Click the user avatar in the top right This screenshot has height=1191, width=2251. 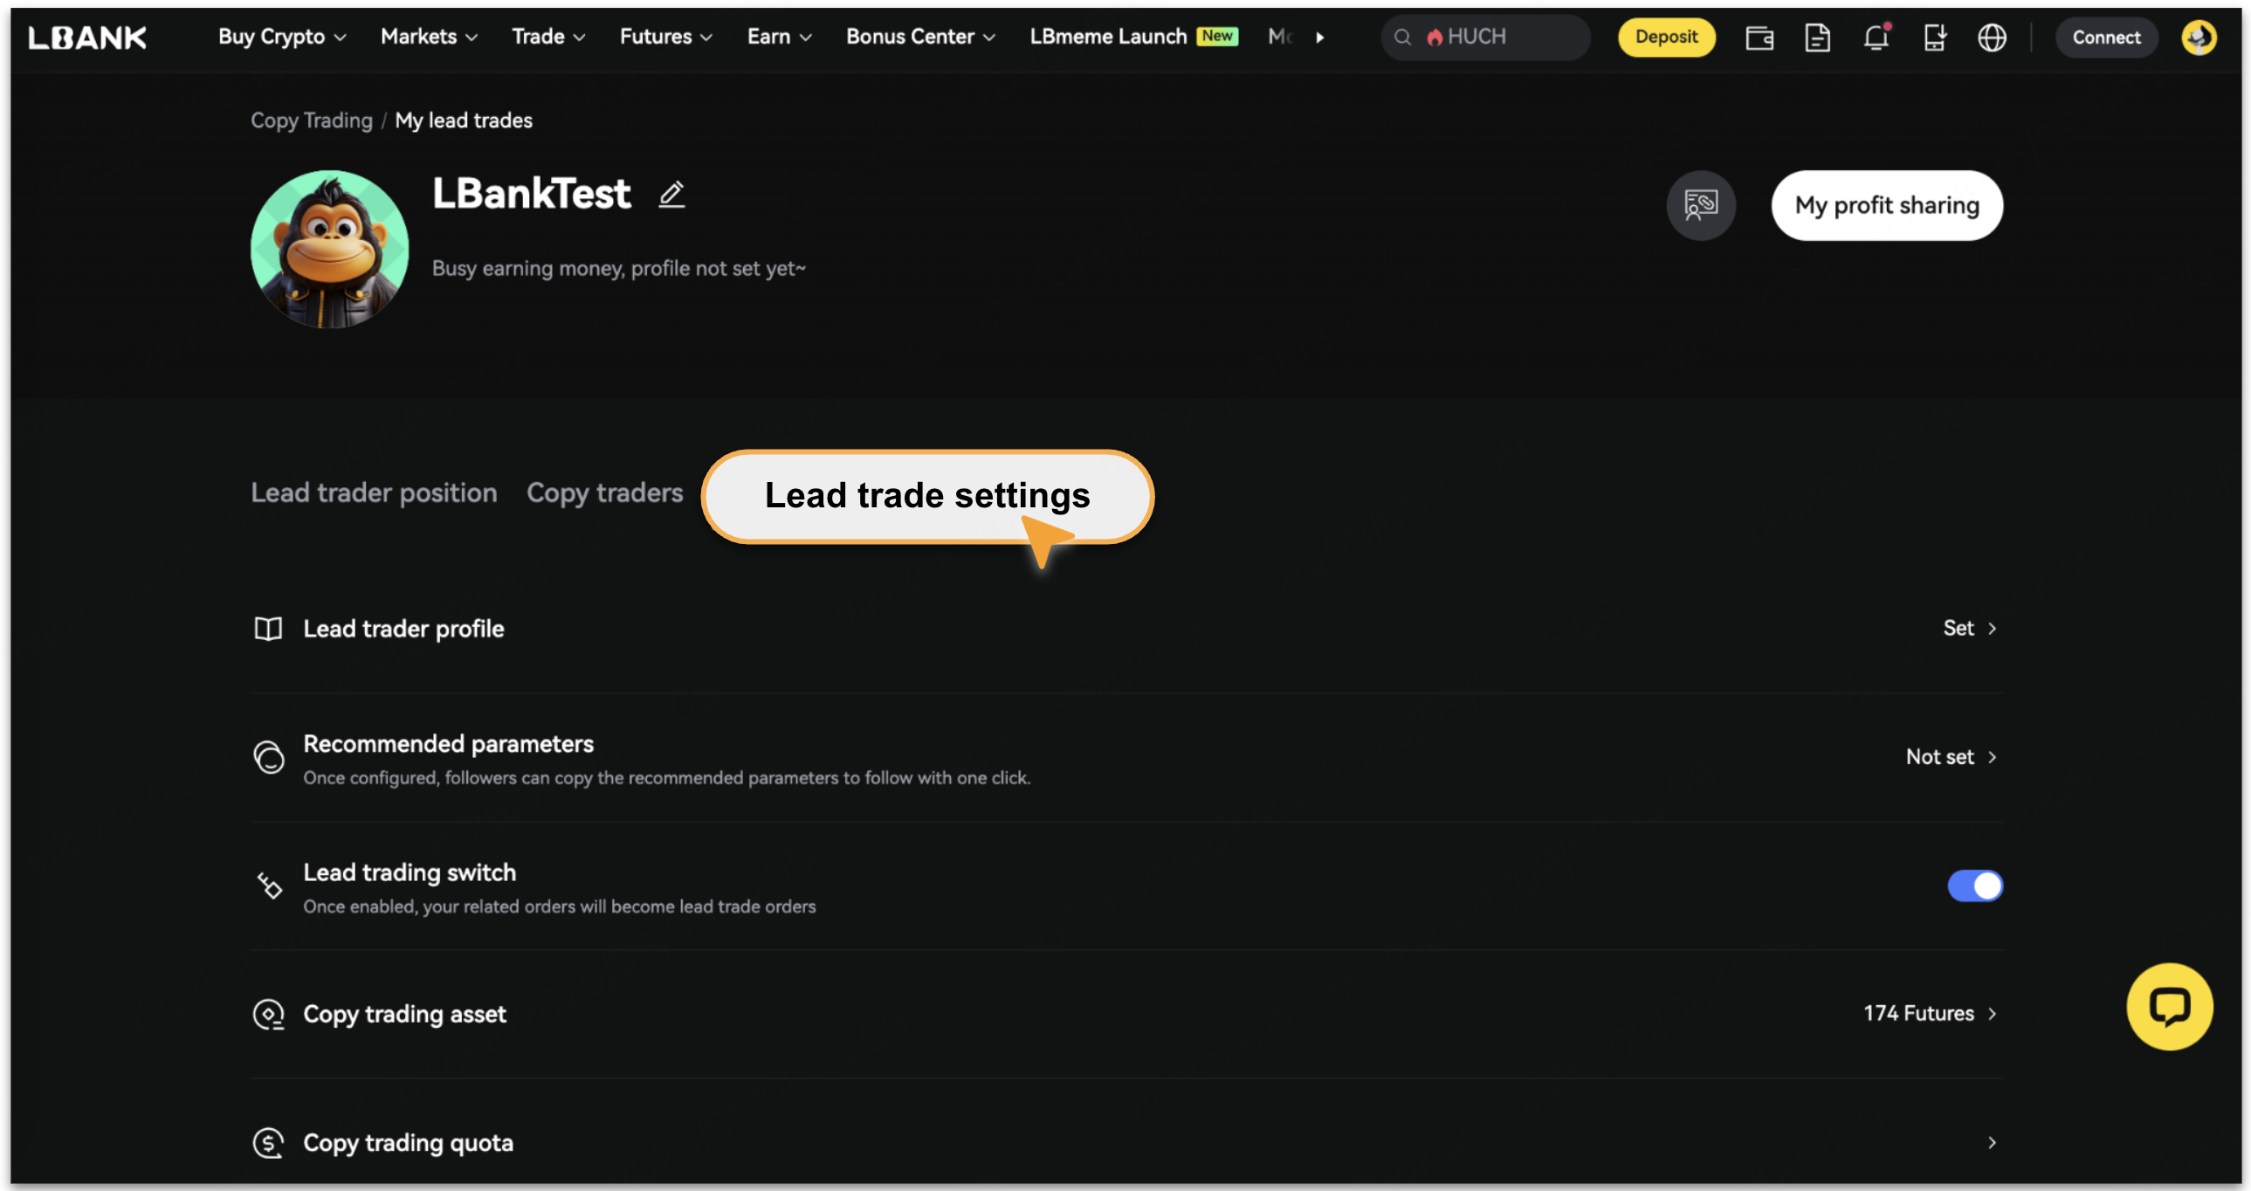(x=2198, y=38)
